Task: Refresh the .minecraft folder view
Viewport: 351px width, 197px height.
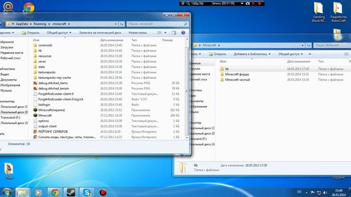Action: [x=121, y=24]
